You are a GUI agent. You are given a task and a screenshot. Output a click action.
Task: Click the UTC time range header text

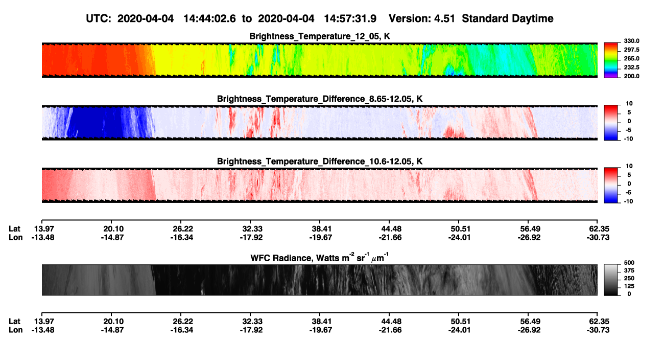(x=233, y=19)
